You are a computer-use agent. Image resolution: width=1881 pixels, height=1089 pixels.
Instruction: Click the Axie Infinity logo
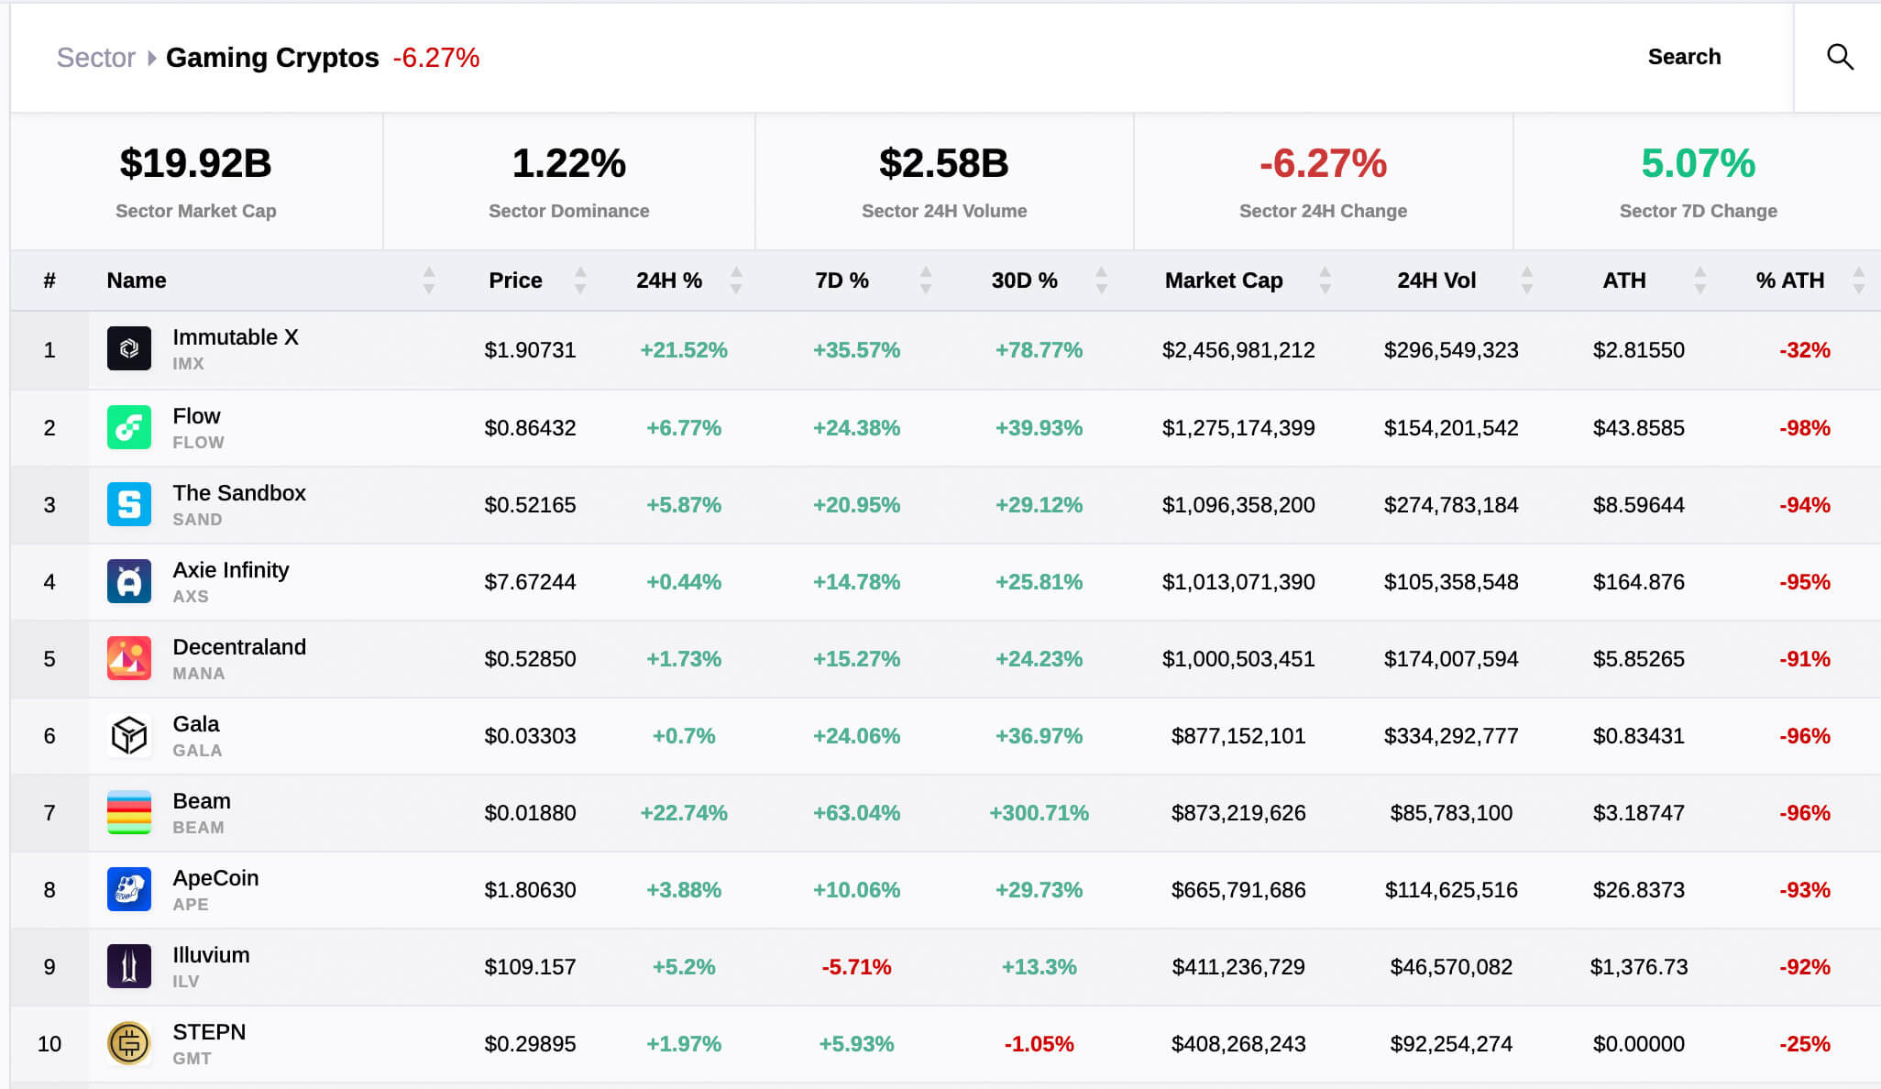pos(128,581)
